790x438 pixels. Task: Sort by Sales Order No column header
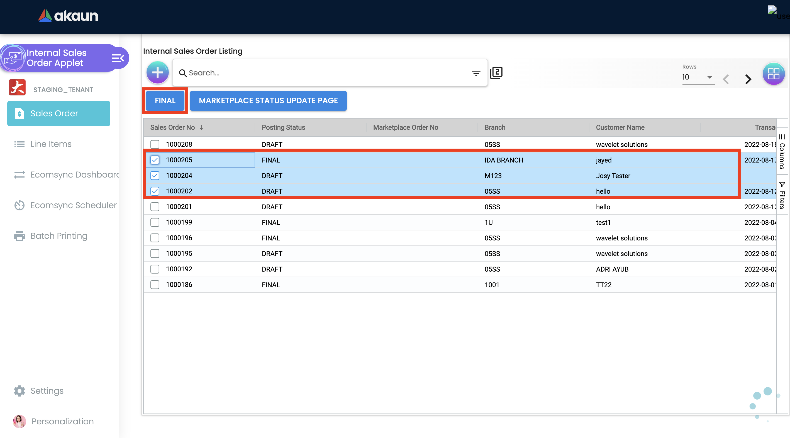pyautogui.click(x=172, y=127)
